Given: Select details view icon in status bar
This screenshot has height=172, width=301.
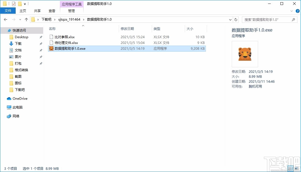Looking at the screenshot, I should 291,168.
